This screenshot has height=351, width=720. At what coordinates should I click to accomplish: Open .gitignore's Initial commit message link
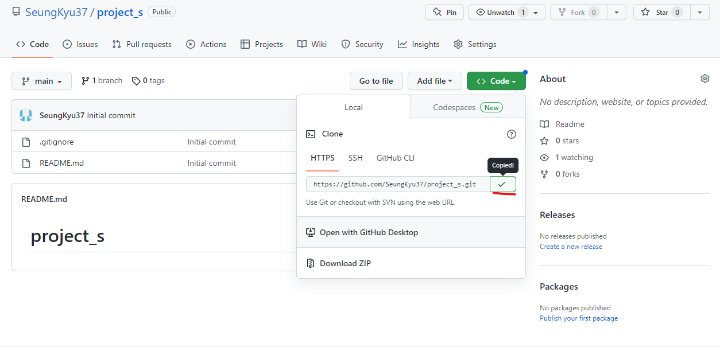[x=211, y=142]
